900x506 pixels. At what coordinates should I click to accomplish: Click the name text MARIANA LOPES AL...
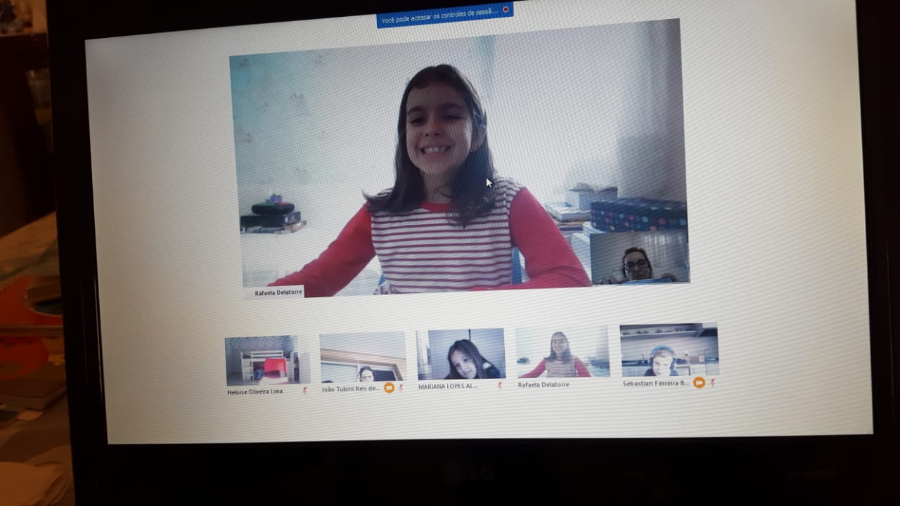[x=448, y=386]
